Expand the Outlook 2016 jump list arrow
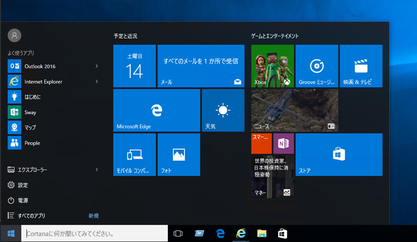 pyautogui.click(x=97, y=66)
